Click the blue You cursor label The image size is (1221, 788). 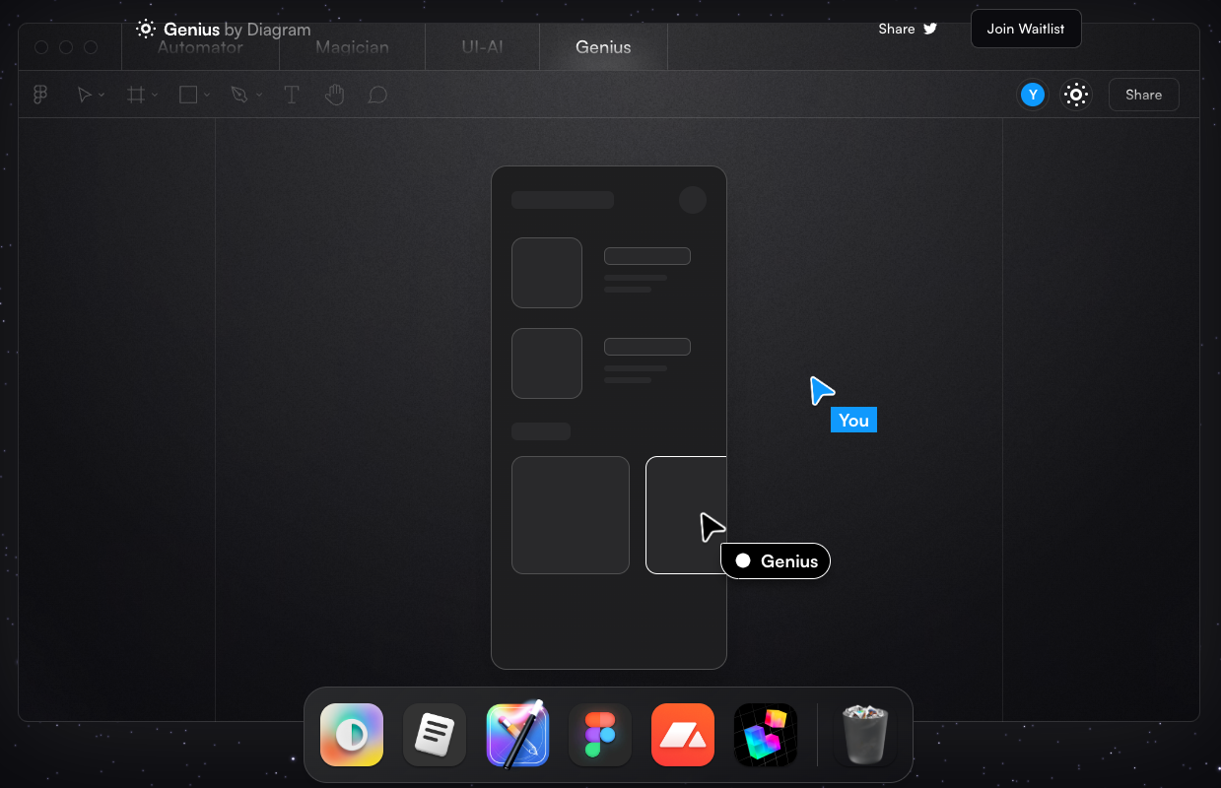[853, 421]
